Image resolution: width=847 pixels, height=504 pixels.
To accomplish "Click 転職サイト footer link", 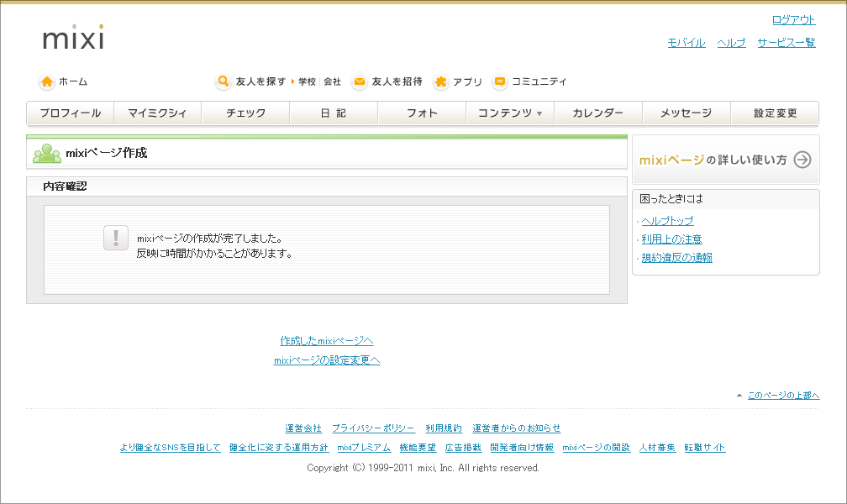I will 705,448.
